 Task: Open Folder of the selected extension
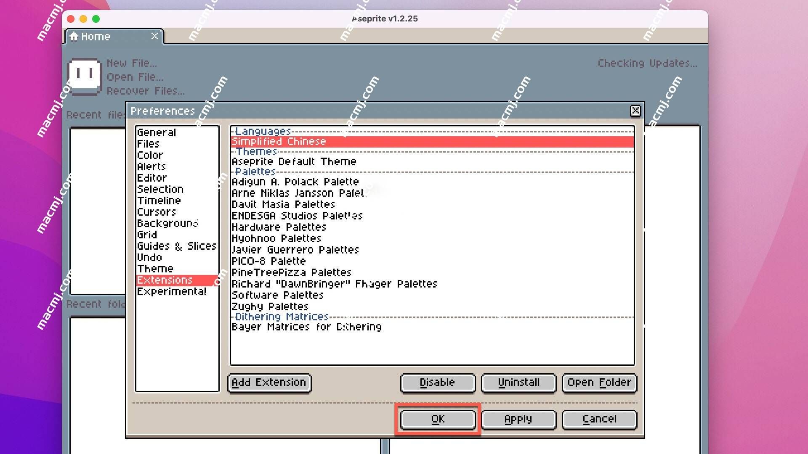click(599, 383)
